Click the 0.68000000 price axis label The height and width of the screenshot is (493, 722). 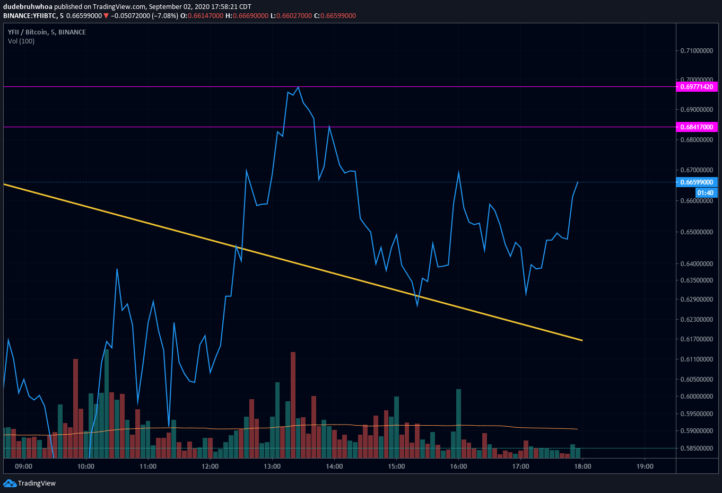click(697, 140)
